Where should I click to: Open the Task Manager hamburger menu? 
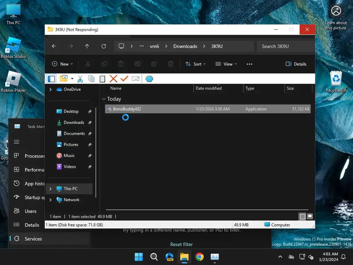click(17, 142)
